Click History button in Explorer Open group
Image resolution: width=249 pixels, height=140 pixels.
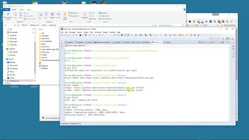click(93, 19)
